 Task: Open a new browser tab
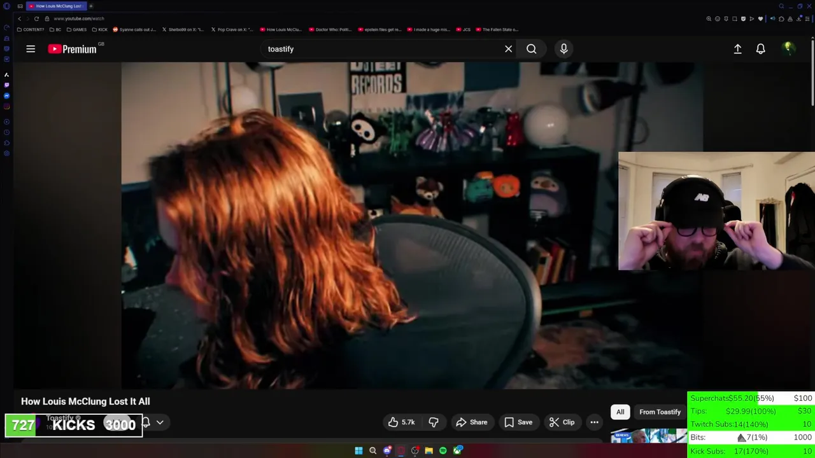[91, 6]
